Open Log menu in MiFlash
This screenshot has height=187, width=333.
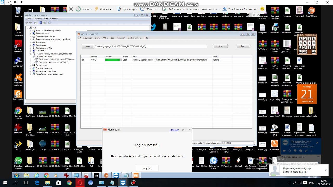tap(113, 38)
